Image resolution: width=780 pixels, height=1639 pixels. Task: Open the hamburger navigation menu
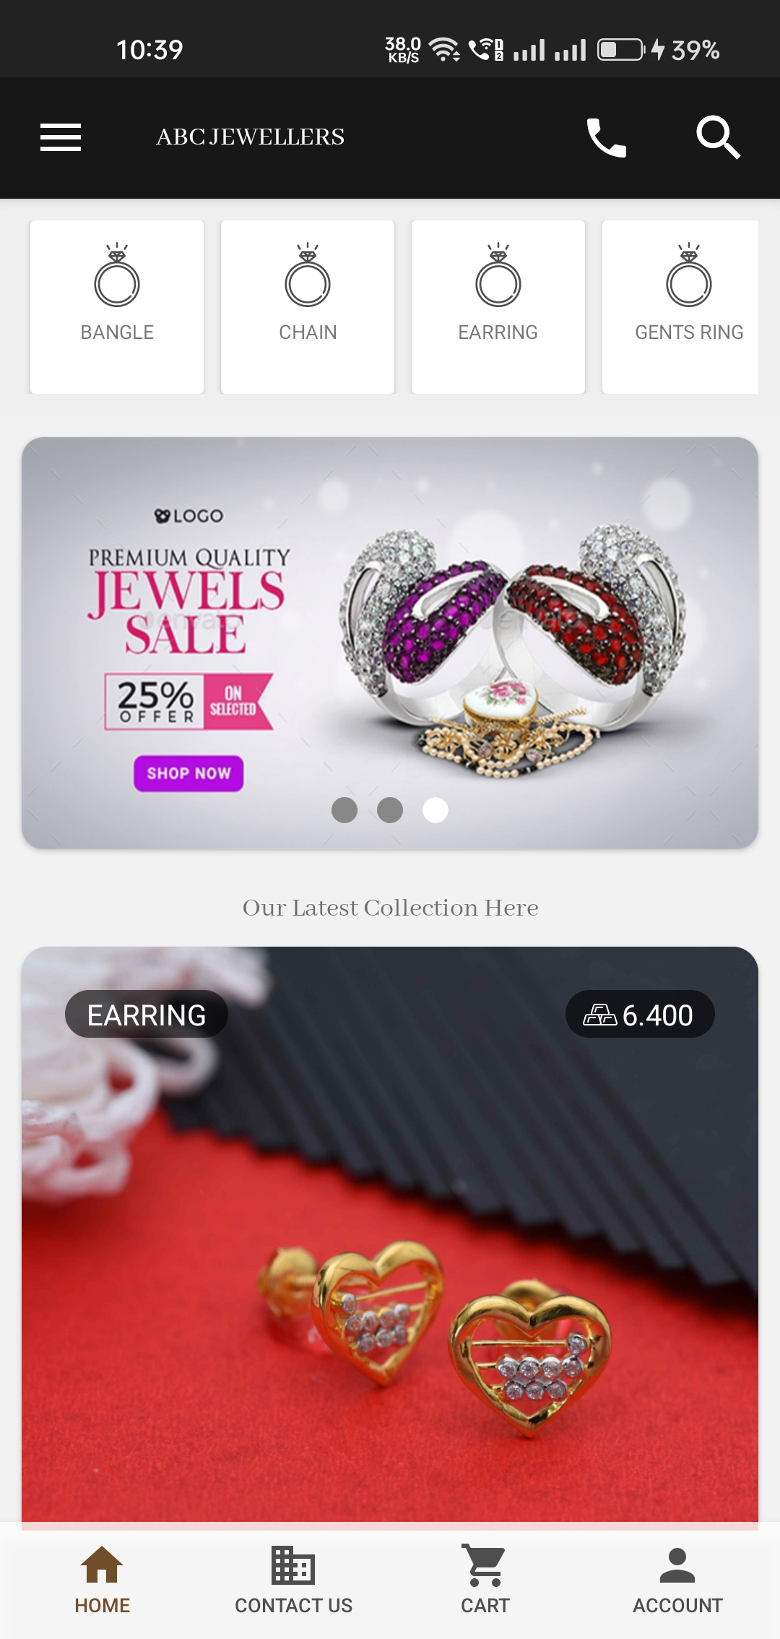pos(61,137)
